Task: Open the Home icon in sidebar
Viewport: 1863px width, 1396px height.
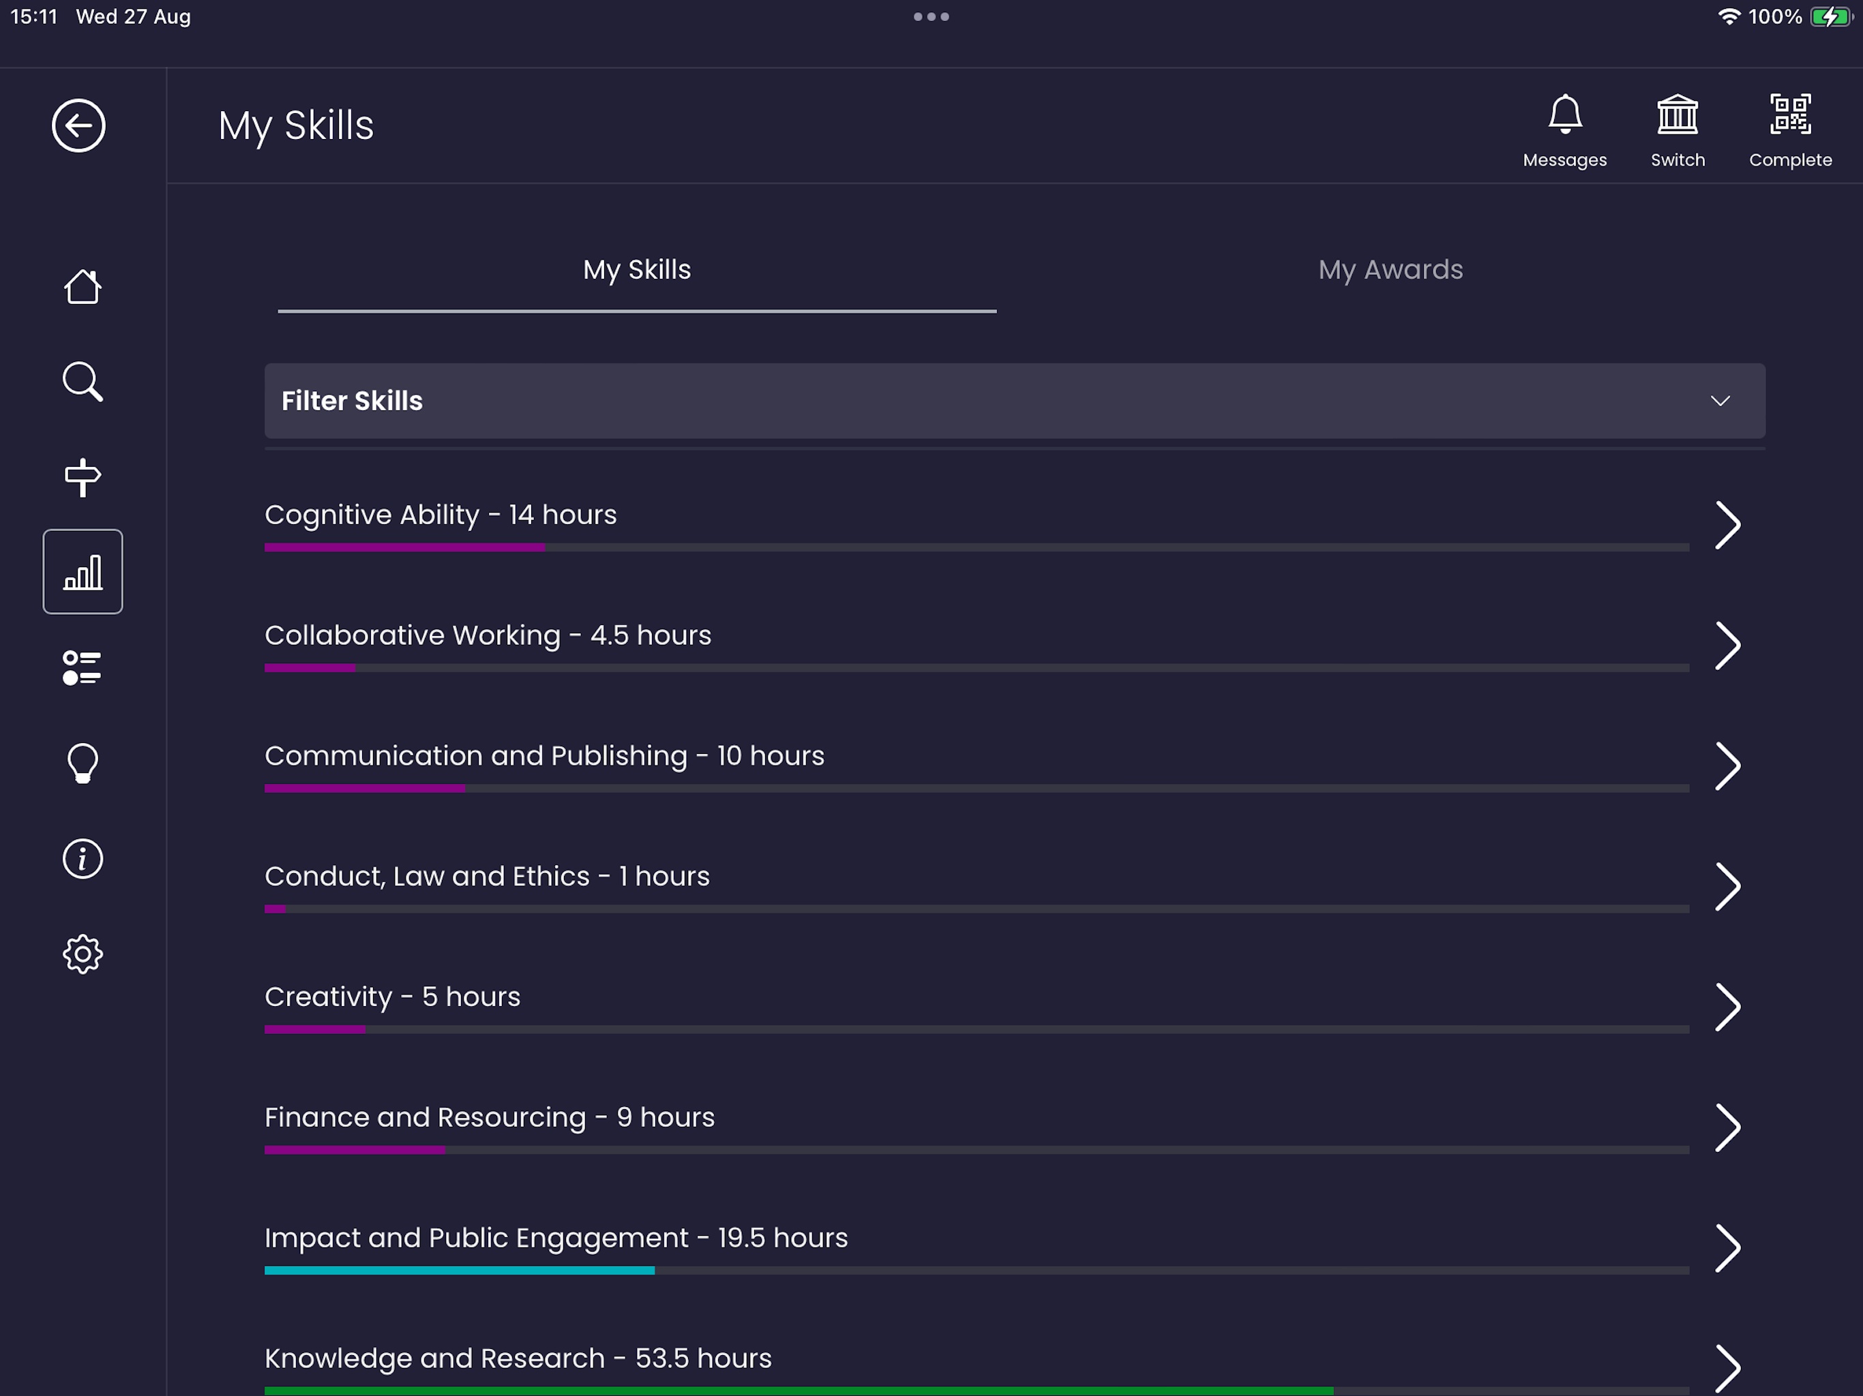Action: coord(83,286)
